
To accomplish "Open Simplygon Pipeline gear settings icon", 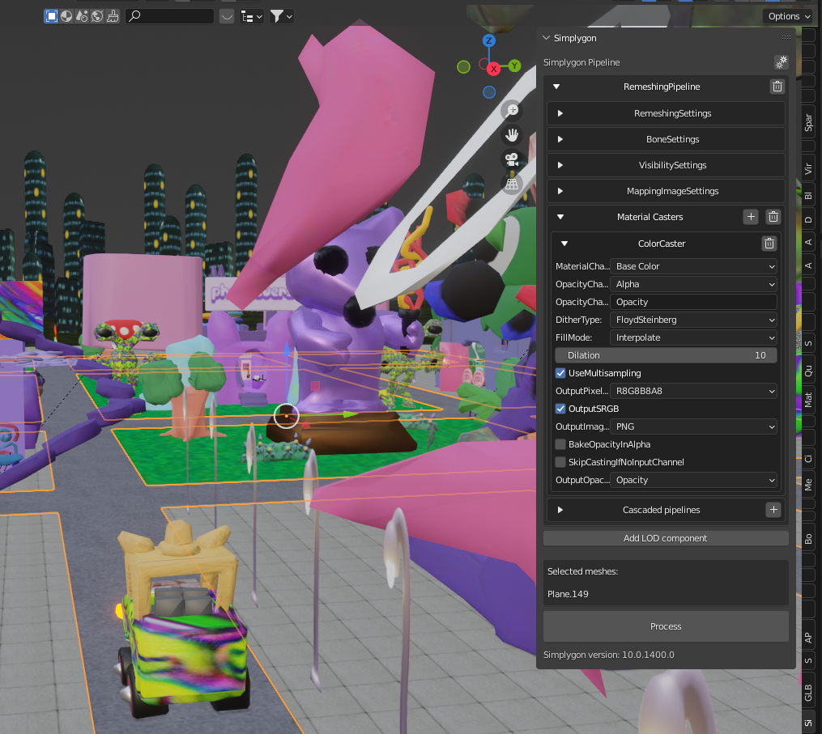I will click(x=781, y=62).
